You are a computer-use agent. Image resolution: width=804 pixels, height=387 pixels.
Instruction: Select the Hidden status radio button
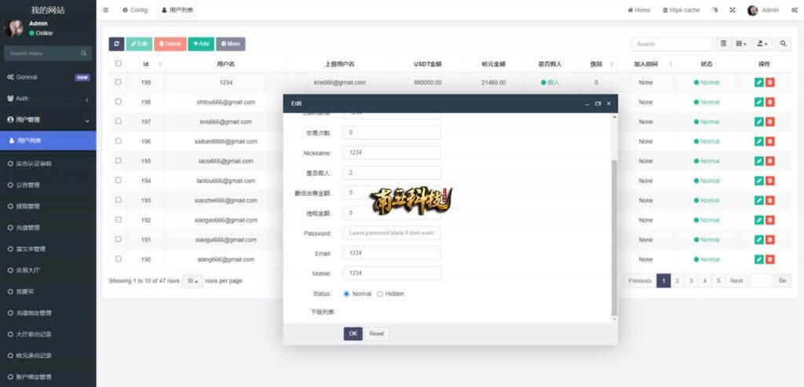380,294
